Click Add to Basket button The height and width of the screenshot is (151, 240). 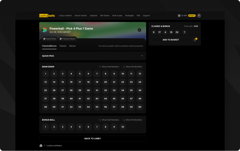[x=171, y=40]
